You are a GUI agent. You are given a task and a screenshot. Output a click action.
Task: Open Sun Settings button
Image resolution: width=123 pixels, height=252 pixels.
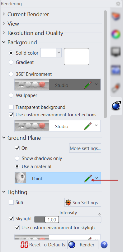tap(83, 202)
